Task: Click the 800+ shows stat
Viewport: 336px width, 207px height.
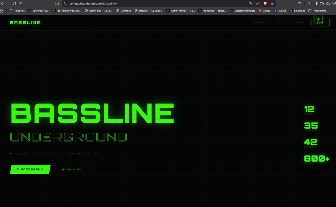Action: 317,160
